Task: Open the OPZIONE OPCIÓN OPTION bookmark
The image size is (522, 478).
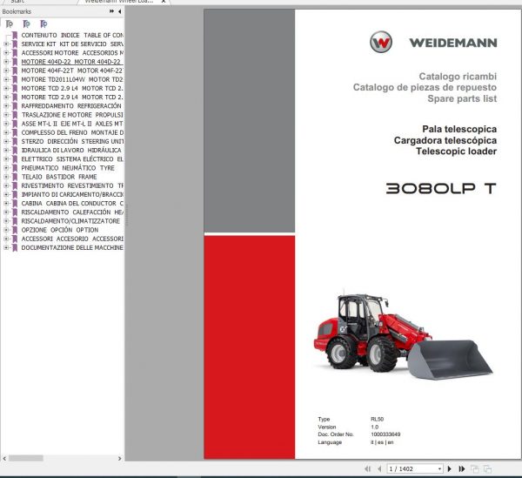Action: [60, 230]
